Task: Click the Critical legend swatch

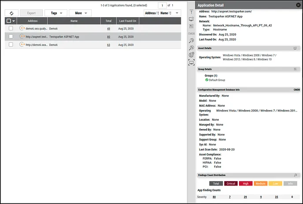Action: click(231, 183)
